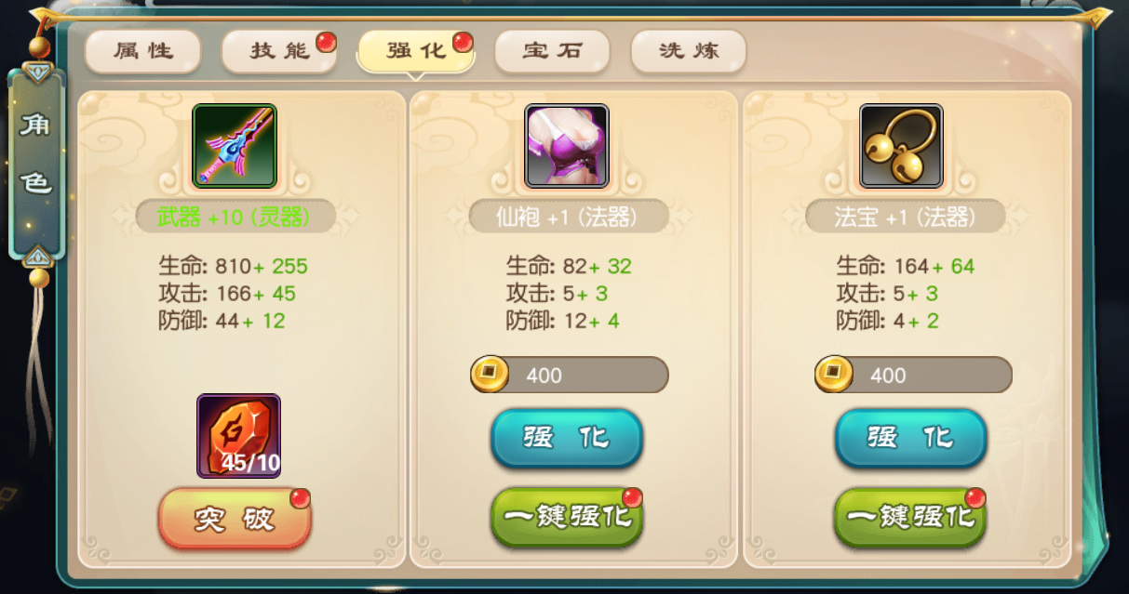This screenshot has height=594, width=1129.
Task: Click gold coin icon under 法宝
Action: [833, 374]
